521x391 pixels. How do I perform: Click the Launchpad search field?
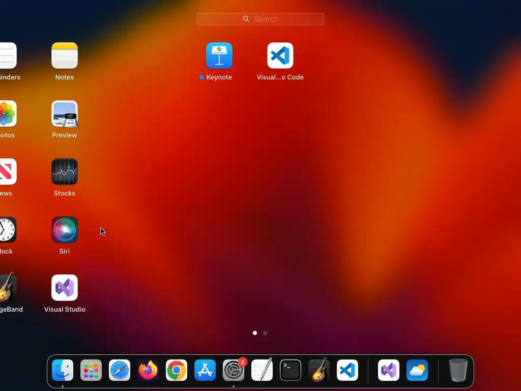(x=260, y=19)
